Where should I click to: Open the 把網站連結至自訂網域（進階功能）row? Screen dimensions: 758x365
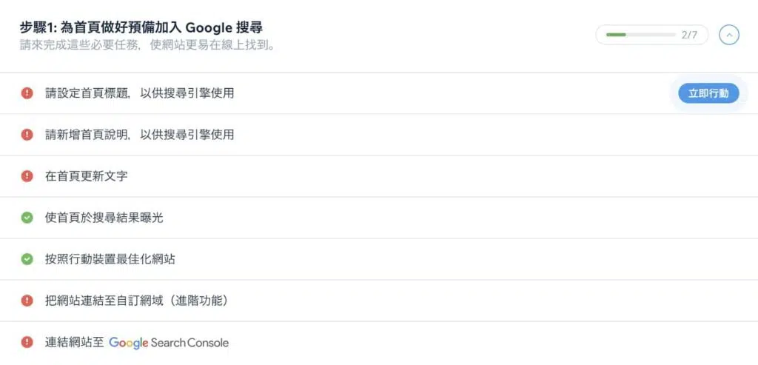(x=379, y=301)
